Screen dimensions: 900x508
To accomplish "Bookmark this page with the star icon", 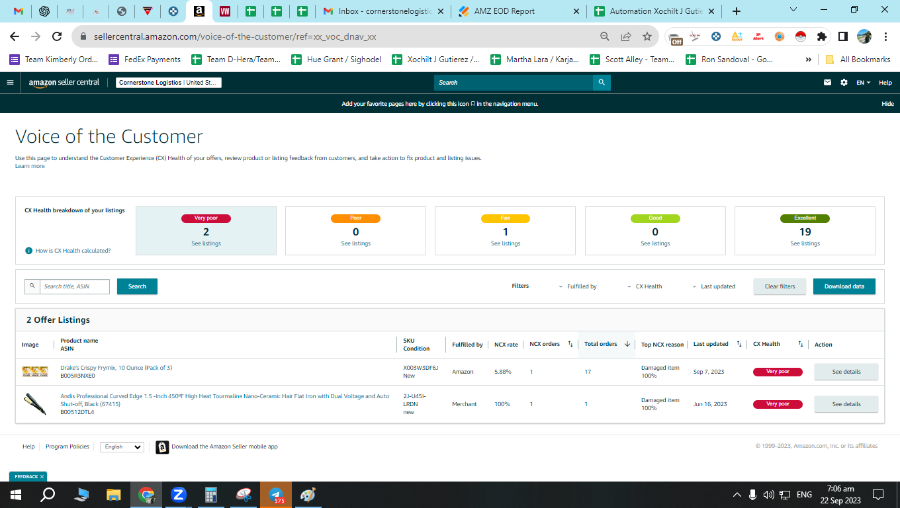I will pos(647,36).
